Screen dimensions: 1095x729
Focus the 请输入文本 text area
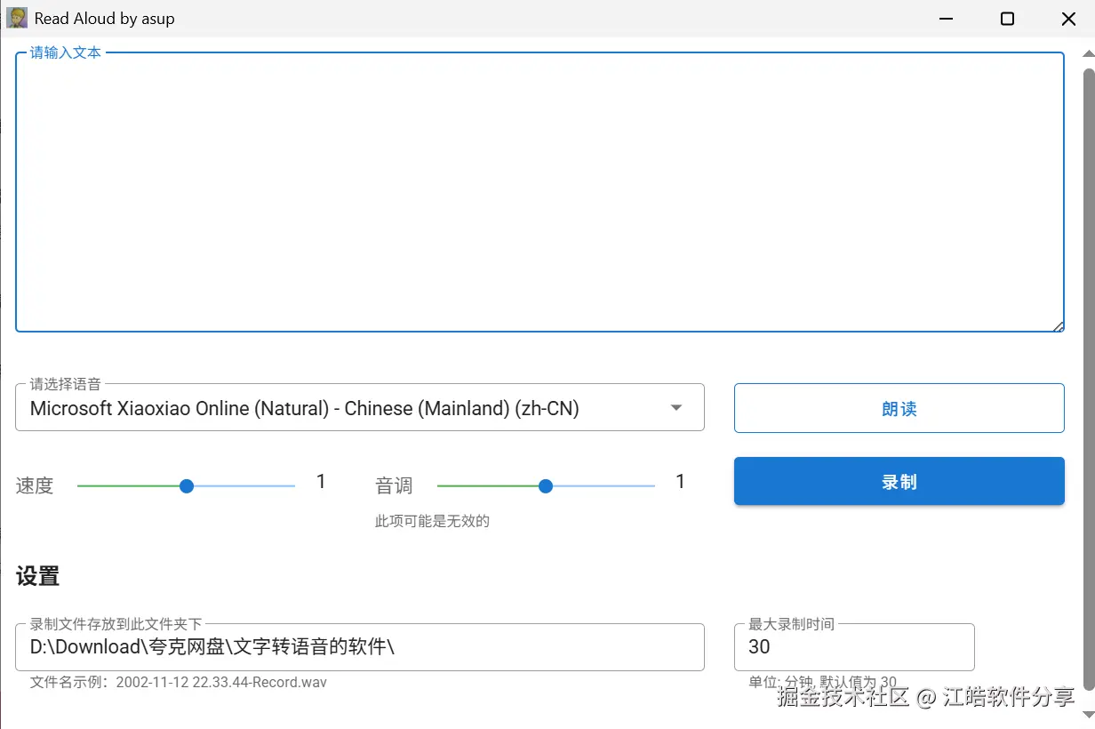click(x=540, y=192)
